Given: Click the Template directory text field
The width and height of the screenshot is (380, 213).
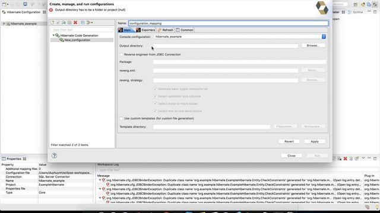Looking at the screenshot, I should click(211, 127).
